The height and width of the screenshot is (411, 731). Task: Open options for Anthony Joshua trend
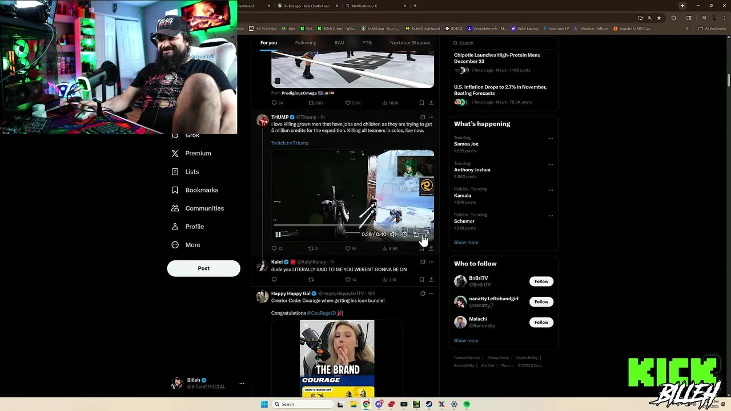pyautogui.click(x=551, y=164)
